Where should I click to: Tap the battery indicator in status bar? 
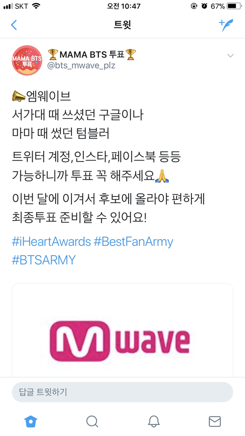pos(234,6)
